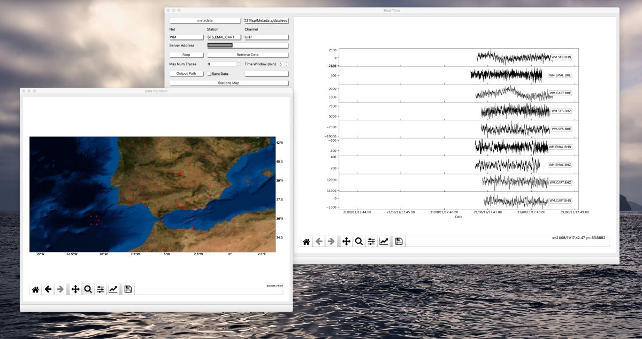The width and height of the screenshot is (642, 339).
Task: Select Zoom magnifier in Real Time toolbar
Action: click(x=358, y=242)
